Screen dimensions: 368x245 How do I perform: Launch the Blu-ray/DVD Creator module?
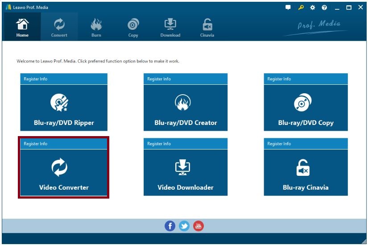pos(186,108)
